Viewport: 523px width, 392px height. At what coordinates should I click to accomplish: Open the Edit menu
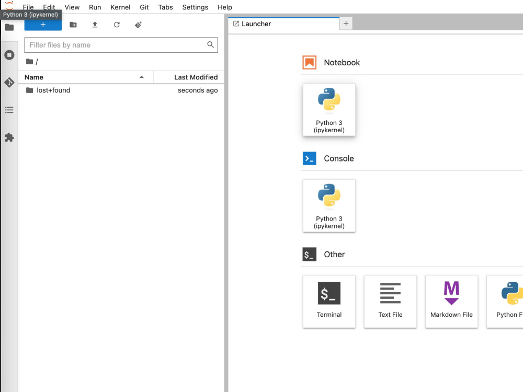(49, 7)
